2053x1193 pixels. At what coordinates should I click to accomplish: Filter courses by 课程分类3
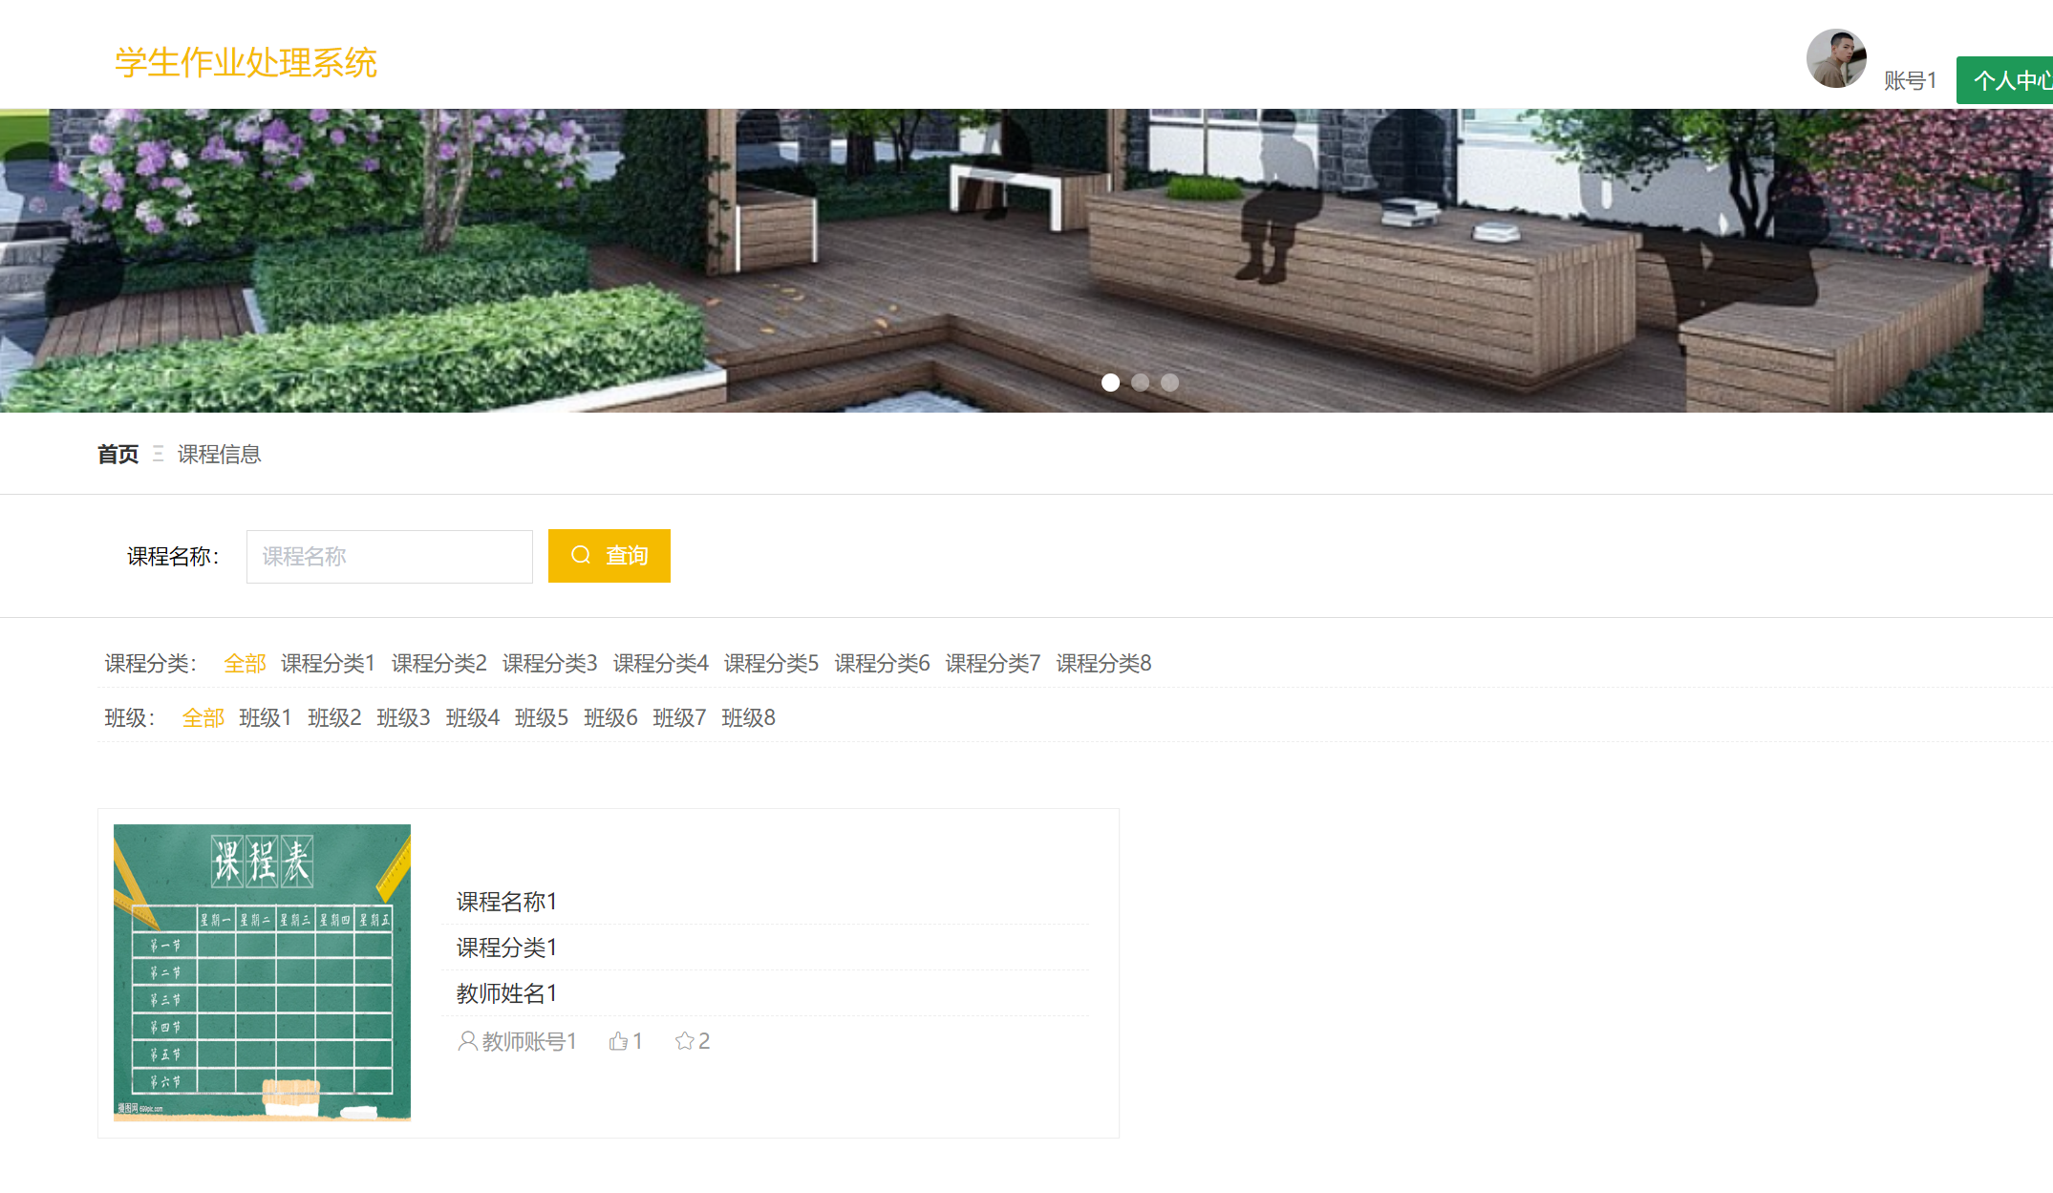click(549, 663)
